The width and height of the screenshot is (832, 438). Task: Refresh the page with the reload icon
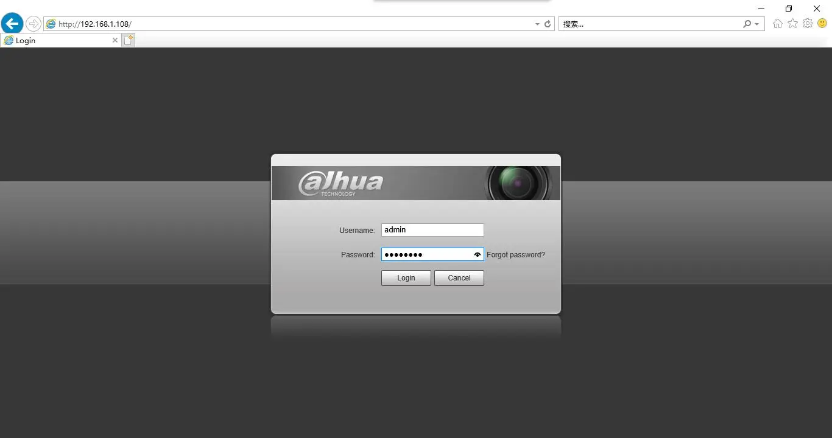[548, 24]
